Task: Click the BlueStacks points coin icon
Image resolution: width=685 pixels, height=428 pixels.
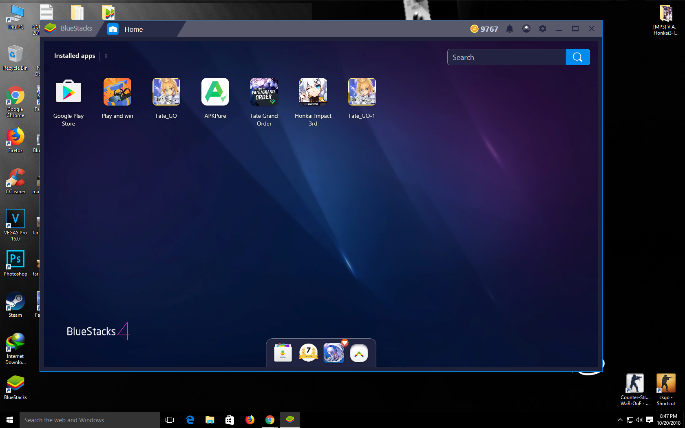Action: pyautogui.click(x=474, y=29)
